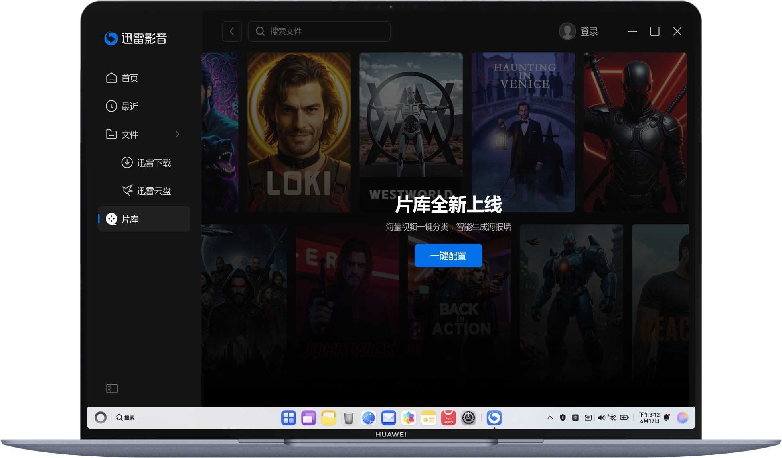Open the trash bin icon
This screenshot has width=782, height=458.
point(348,418)
